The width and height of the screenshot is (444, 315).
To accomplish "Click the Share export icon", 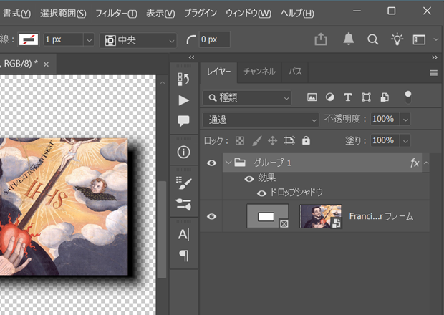I will (x=321, y=39).
